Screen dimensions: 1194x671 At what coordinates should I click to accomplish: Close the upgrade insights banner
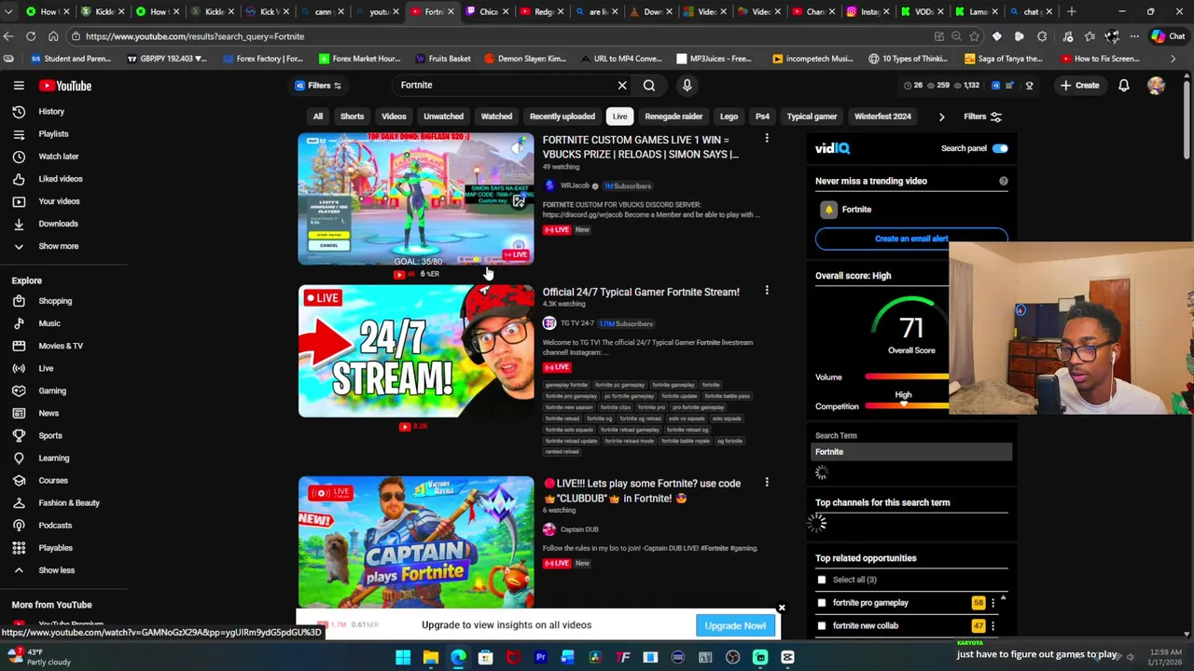782,608
